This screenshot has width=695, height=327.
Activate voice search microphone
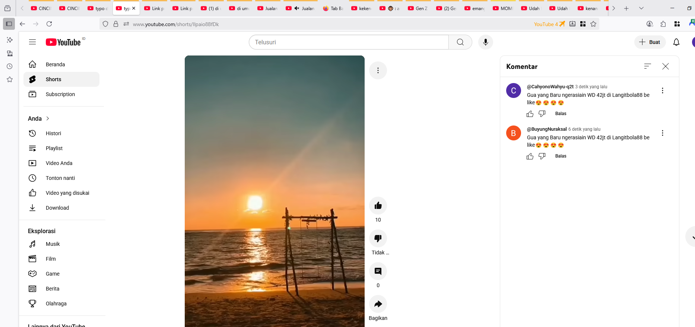[x=486, y=42]
